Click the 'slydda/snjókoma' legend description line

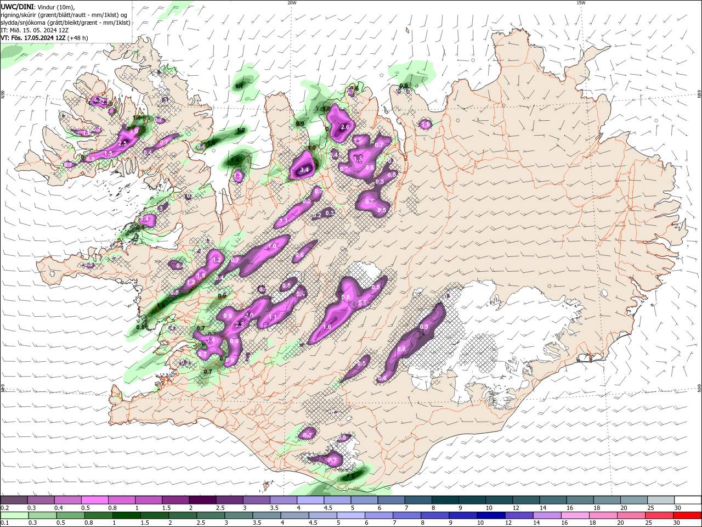[x=65, y=23]
